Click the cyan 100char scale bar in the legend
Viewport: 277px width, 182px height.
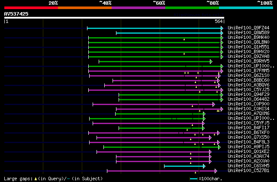(193, 179)
